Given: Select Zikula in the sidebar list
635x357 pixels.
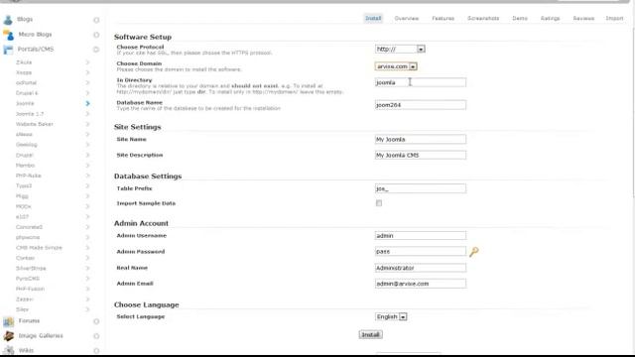Looking at the screenshot, I should pos(24,62).
